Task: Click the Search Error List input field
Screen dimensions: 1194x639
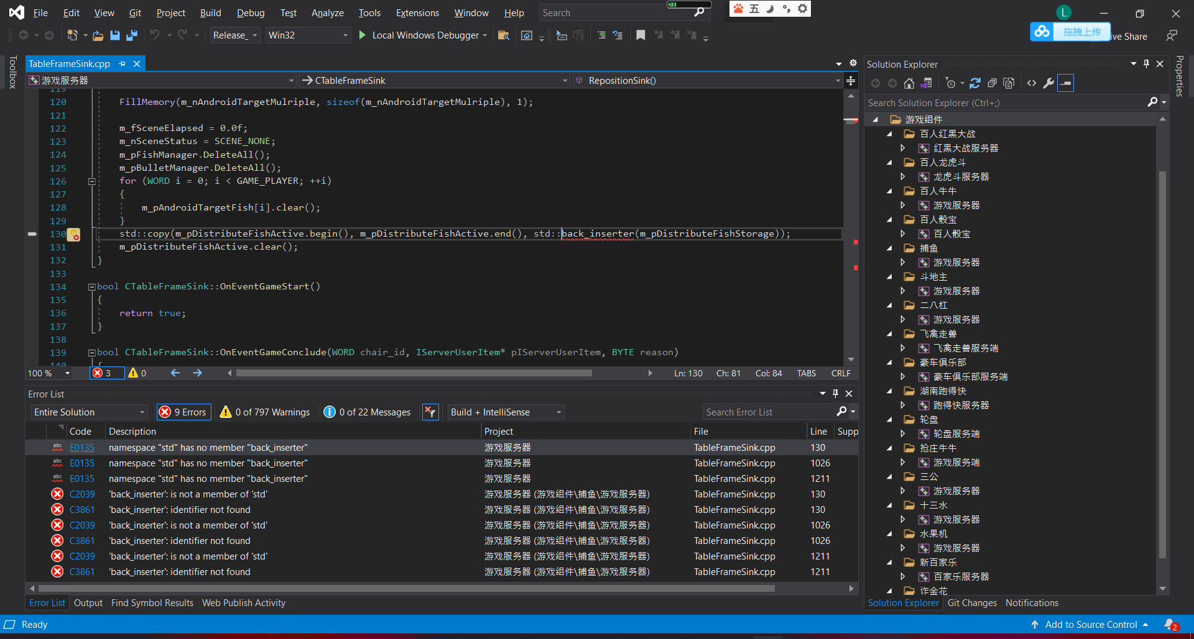Action: click(770, 412)
